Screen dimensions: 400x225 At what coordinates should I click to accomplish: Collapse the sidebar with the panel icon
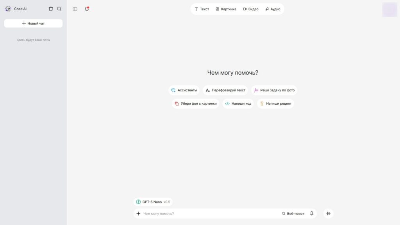[x=75, y=9]
